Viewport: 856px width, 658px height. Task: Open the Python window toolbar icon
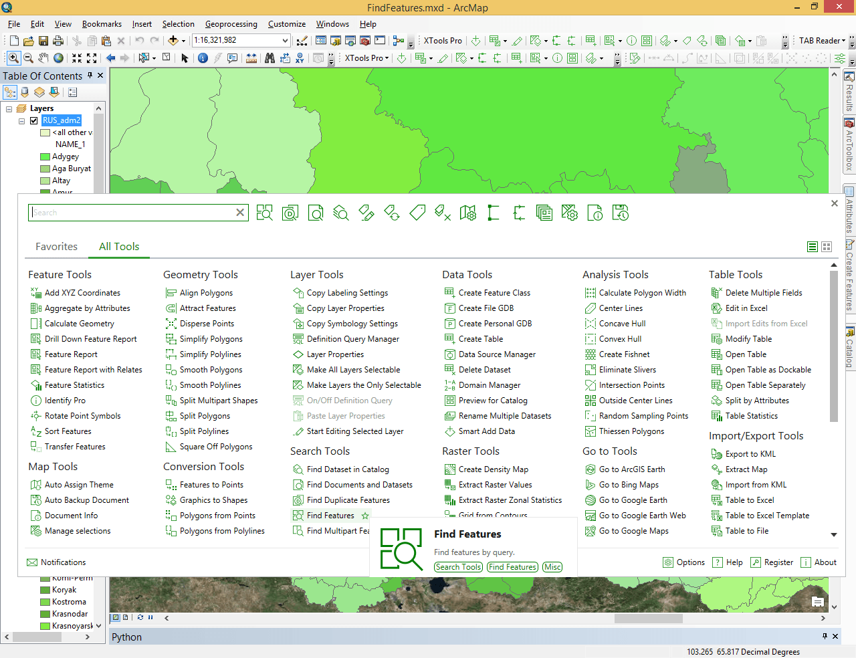pos(380,41)
